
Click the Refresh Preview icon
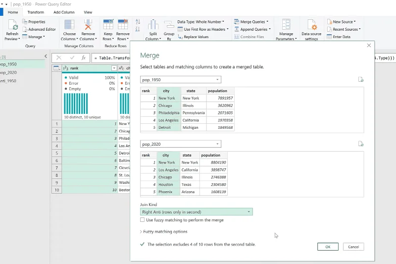pos(12,26)
